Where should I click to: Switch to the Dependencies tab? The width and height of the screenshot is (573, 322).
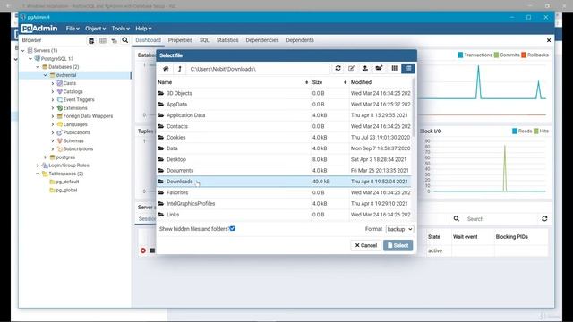coord(262,40)
